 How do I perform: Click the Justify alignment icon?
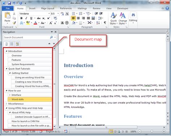pyautogui.click(x=88, y=18)
